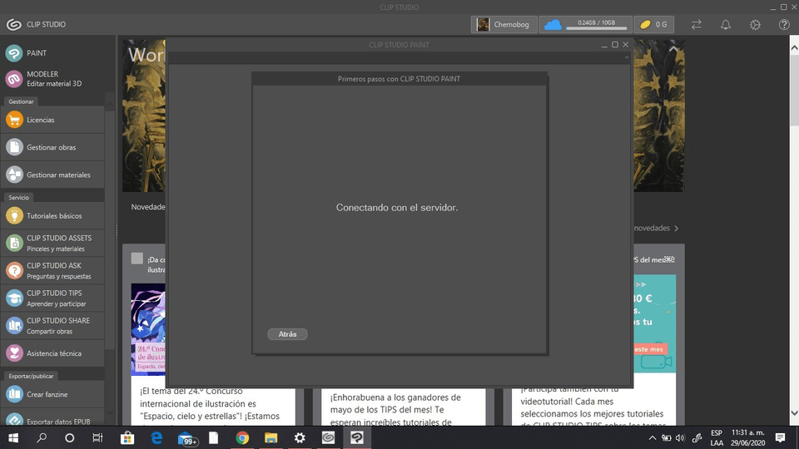Click the notifications bell icon

726,25
